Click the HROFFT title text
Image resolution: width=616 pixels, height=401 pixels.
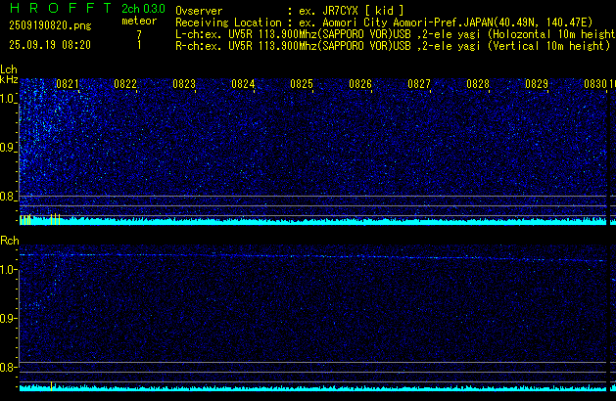(x=54, y=10)
